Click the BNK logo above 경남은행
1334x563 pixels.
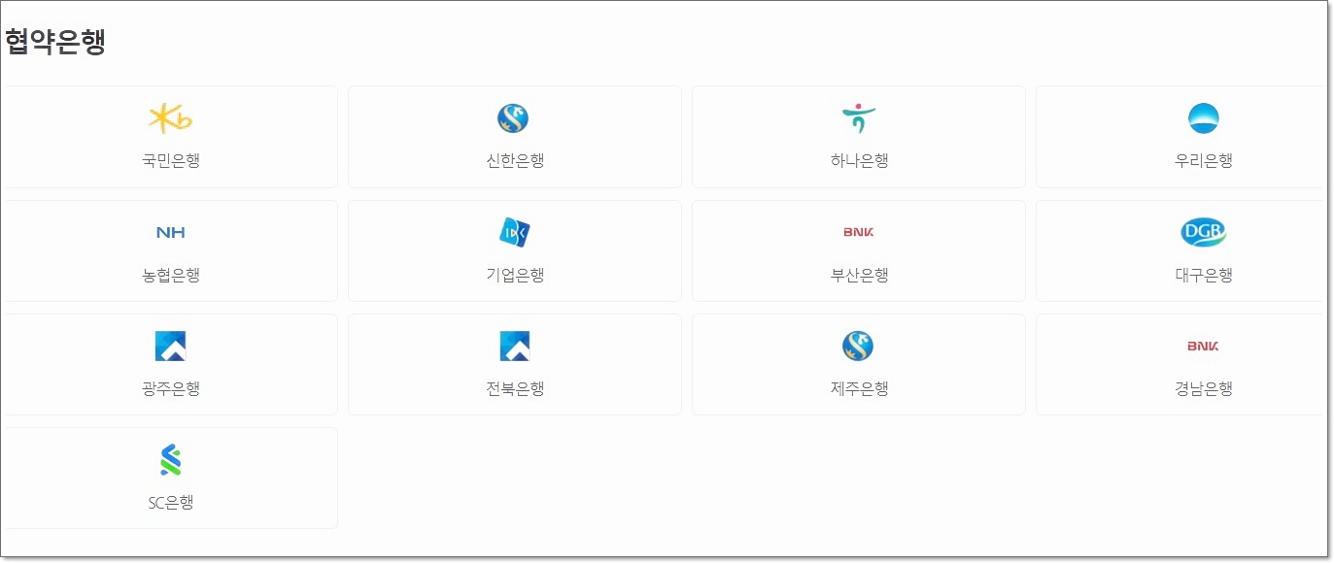[x=1203, y=346]
